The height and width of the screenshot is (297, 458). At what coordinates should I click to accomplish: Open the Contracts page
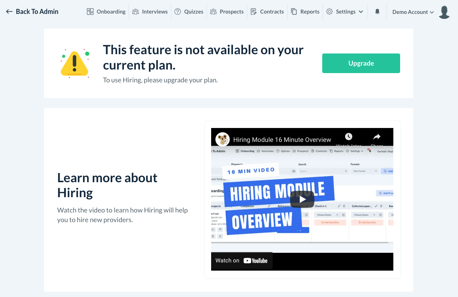[267, 12]
